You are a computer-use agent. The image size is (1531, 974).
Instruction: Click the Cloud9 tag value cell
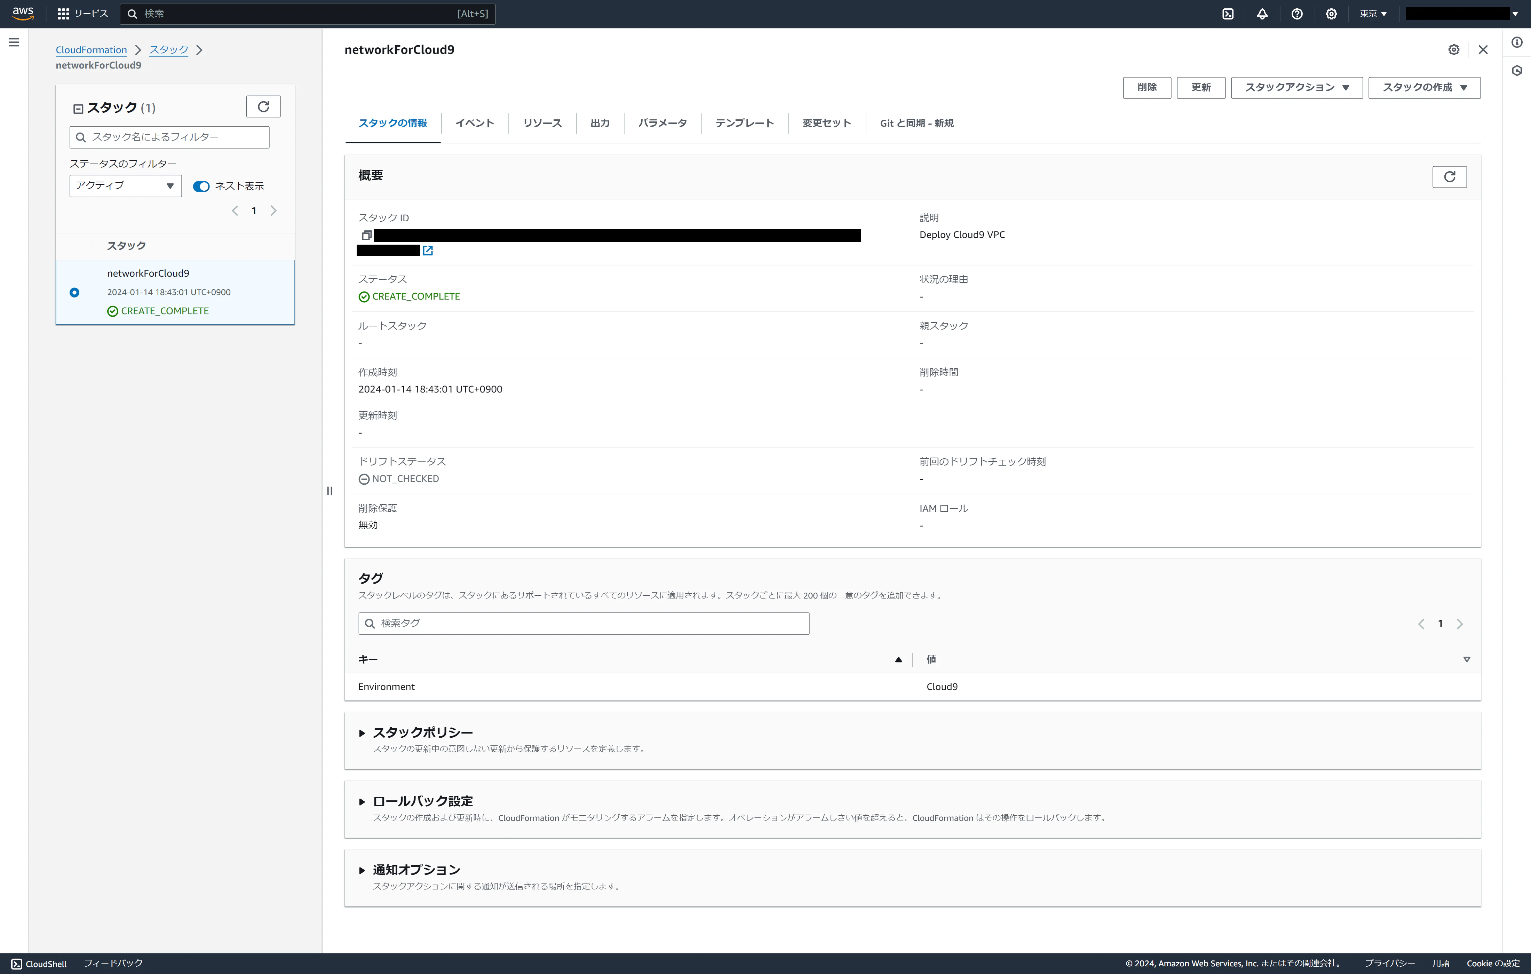click(942, 687)
